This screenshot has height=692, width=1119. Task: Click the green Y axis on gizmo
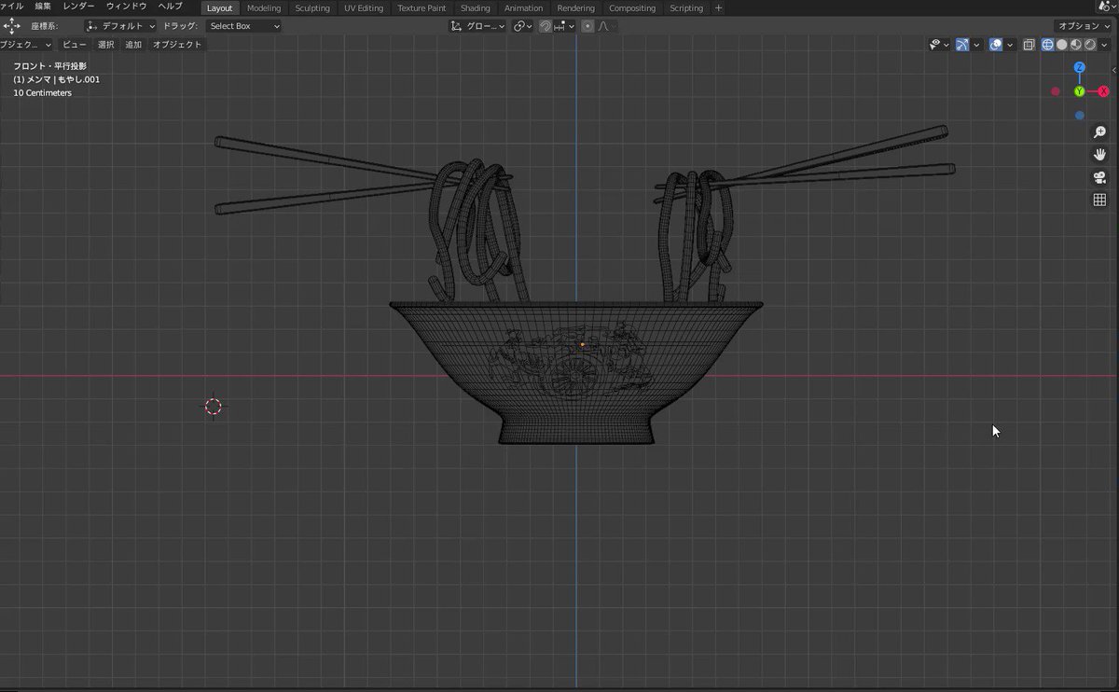(1079, 91)
